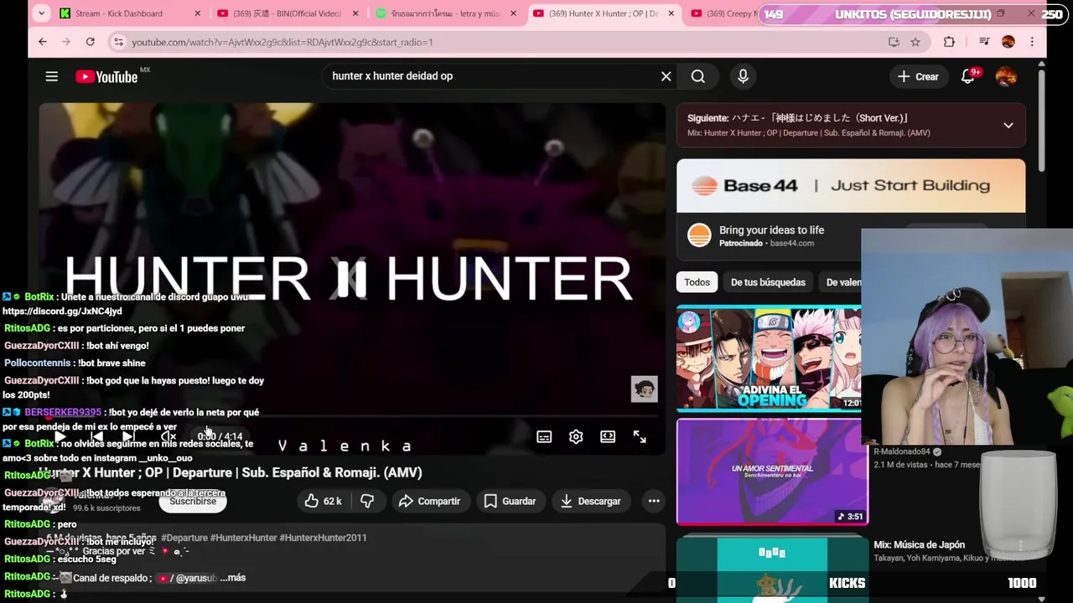
Task: Toggle theater mode in player
Action: (608, 436)
